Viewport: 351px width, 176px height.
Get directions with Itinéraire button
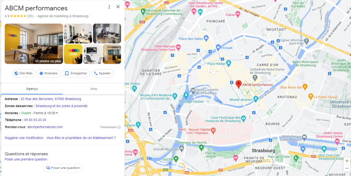48,73
